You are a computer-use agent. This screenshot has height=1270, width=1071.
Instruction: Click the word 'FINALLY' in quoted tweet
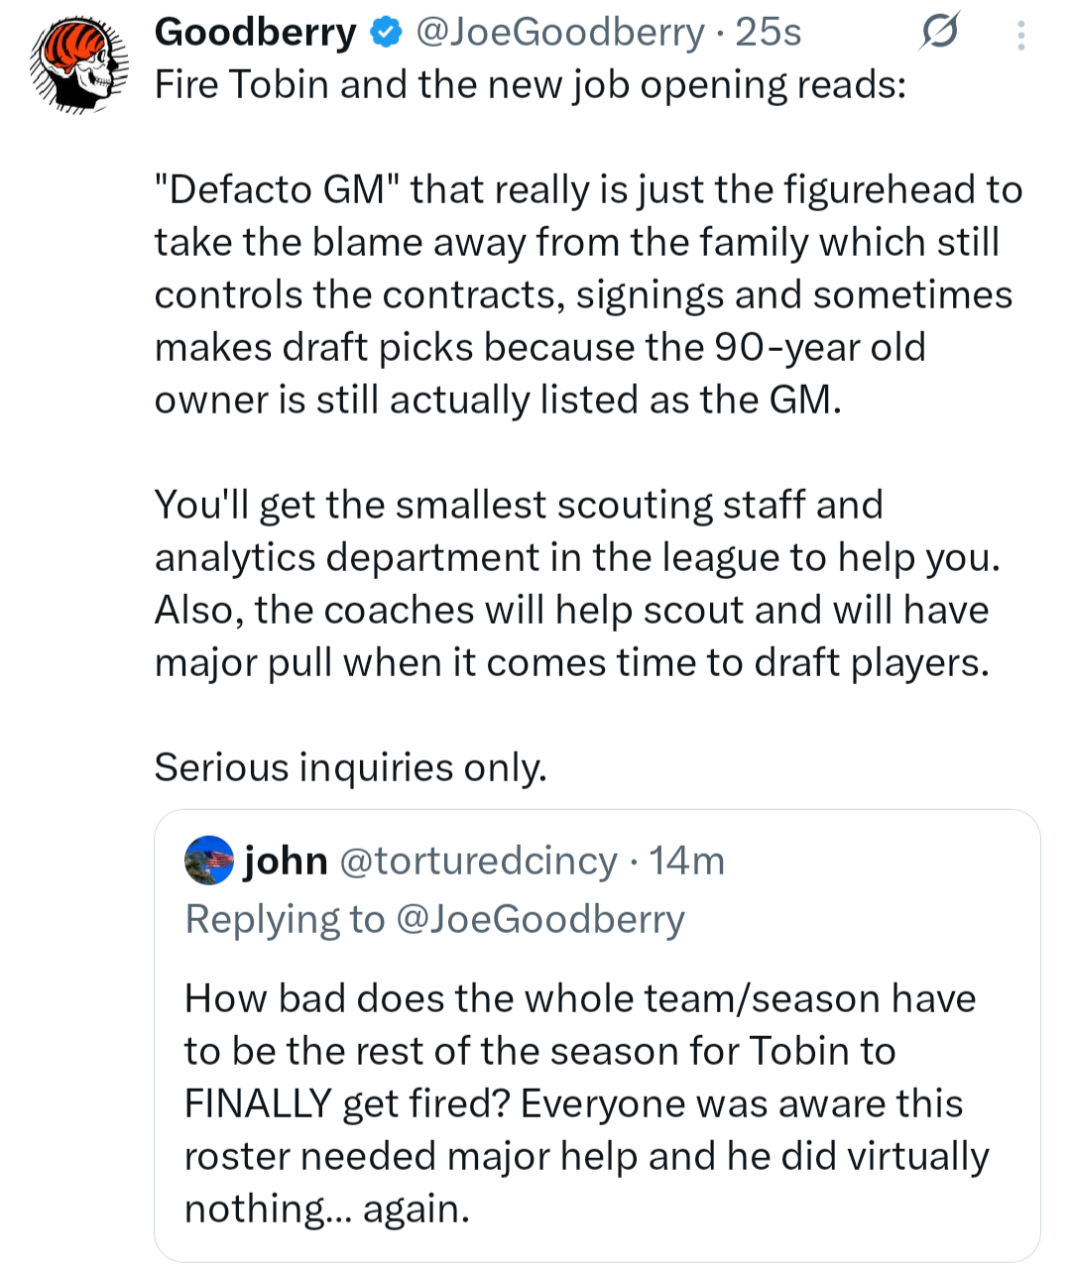258,1103
